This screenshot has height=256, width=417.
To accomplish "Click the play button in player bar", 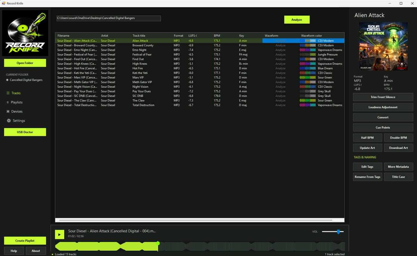I will pyautogui.click(x=59, y=234).
